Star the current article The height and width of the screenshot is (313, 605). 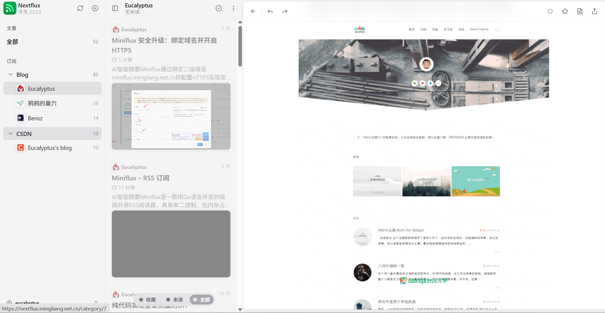click(x=565, y=11)
